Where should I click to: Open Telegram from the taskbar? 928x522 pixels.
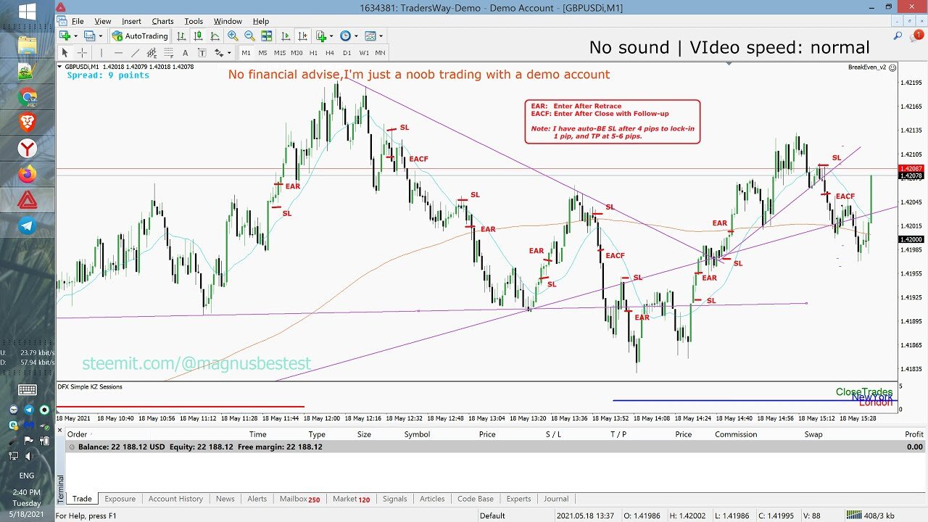[x=28, y=226]
